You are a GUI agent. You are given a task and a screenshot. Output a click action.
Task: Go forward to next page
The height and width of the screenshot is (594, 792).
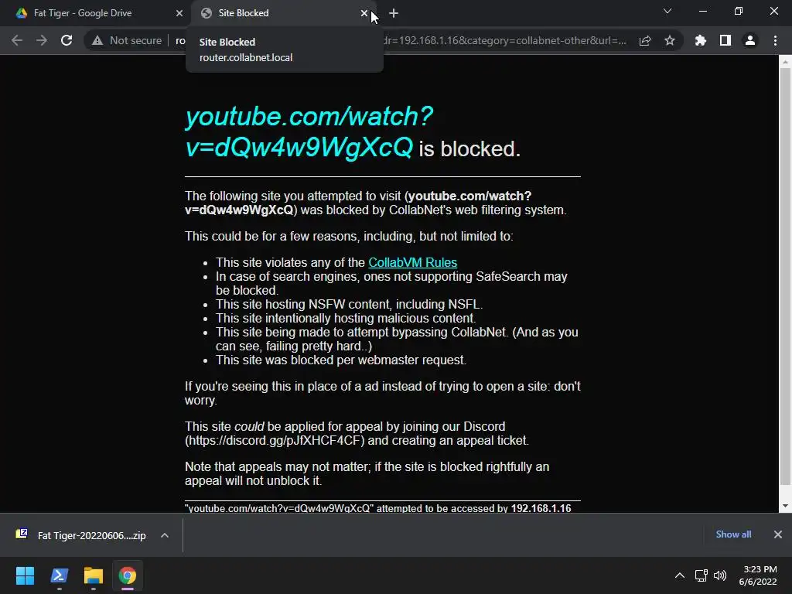(x=42, y=40)
